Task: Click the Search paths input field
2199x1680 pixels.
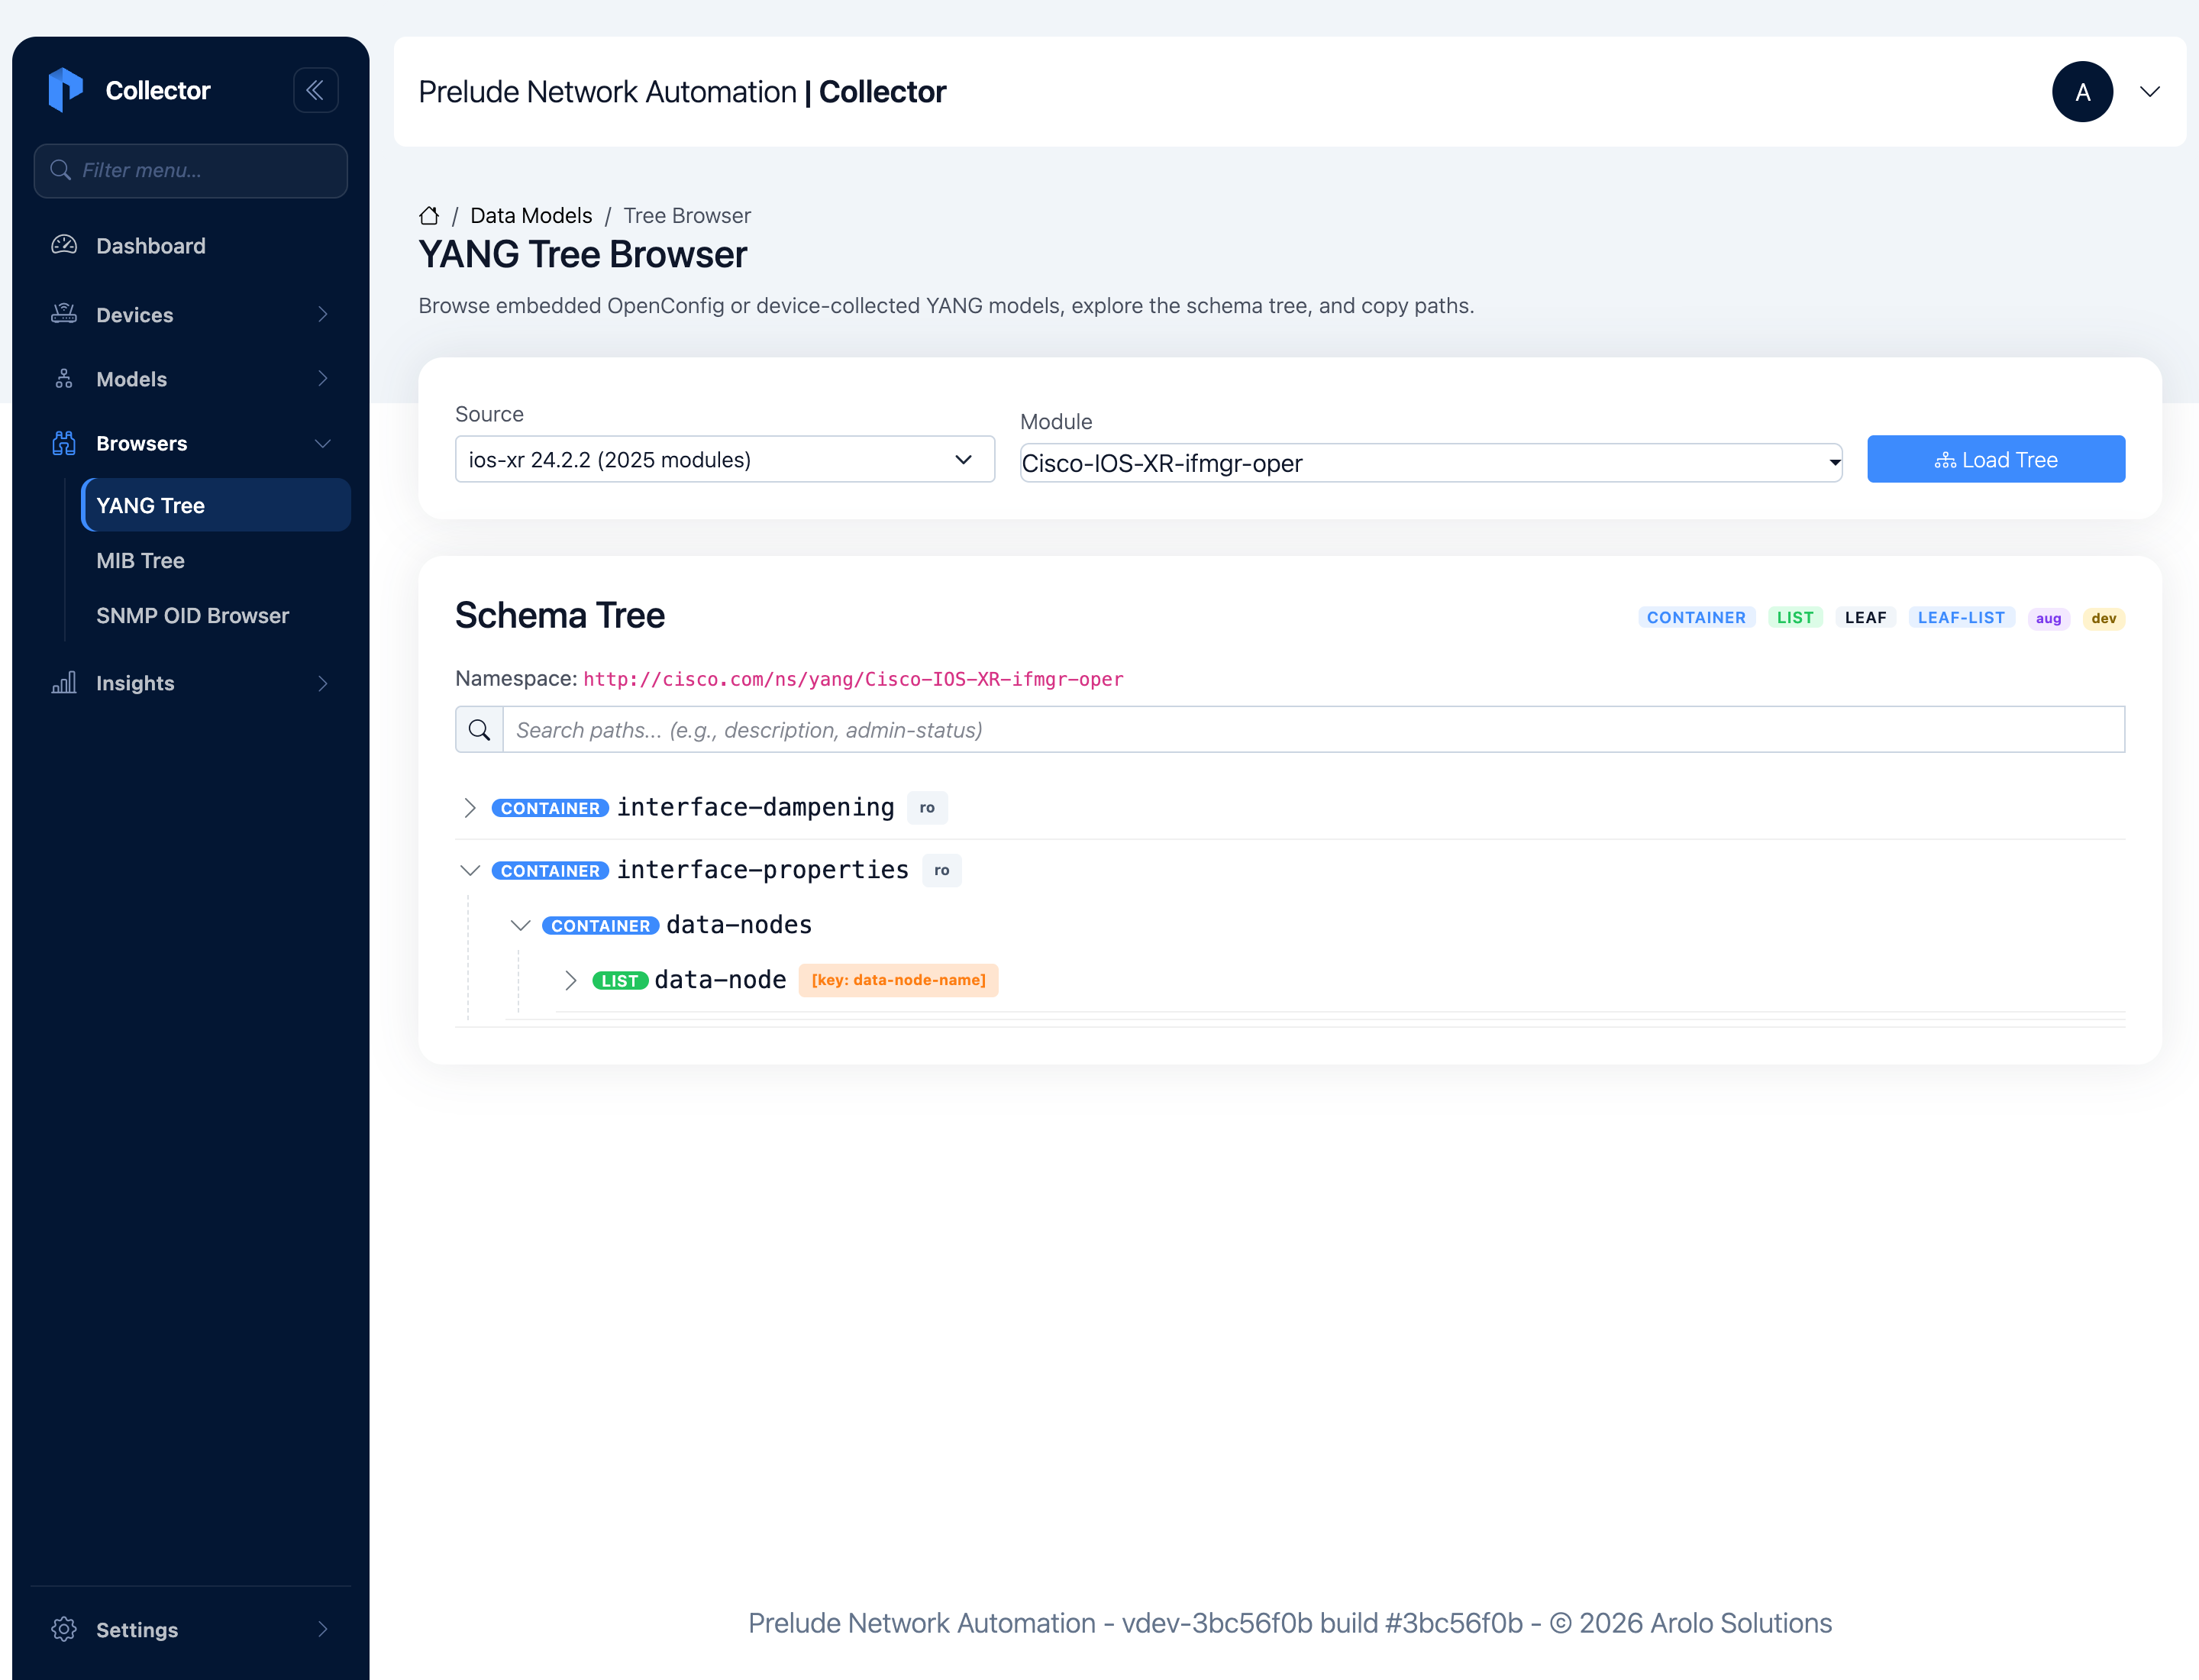Action: coord(1313,730)
